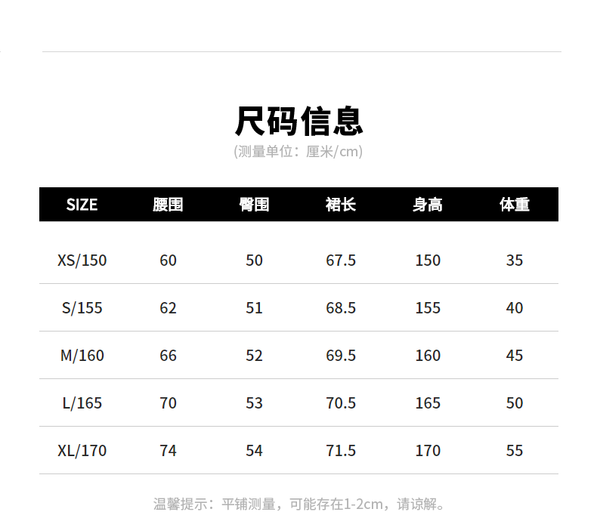597x512 pixels.
Task: Click the 尺码信息 title heading
Action: [x=298, y=121]
